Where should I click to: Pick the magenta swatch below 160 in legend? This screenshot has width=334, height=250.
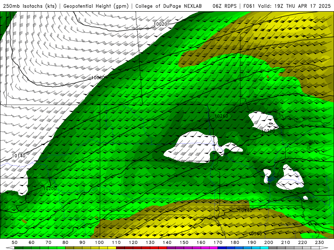pyautogui.click(x=205, y=248)
